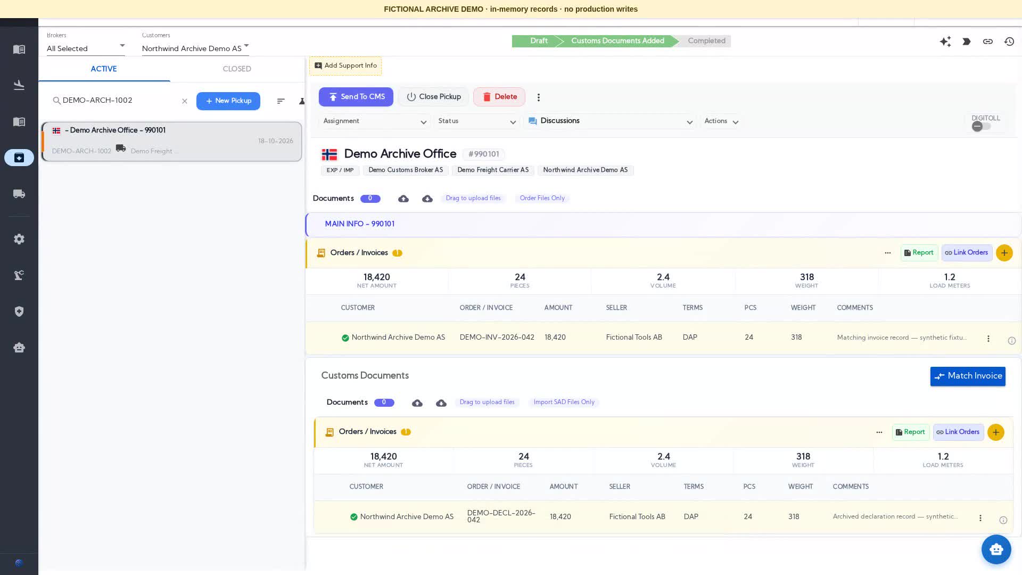The width and height of the screenshot is (1022, 575).
Task: Open the airplane landing sidebar icon
Action: pyautogui.click(x=19, y=85)
